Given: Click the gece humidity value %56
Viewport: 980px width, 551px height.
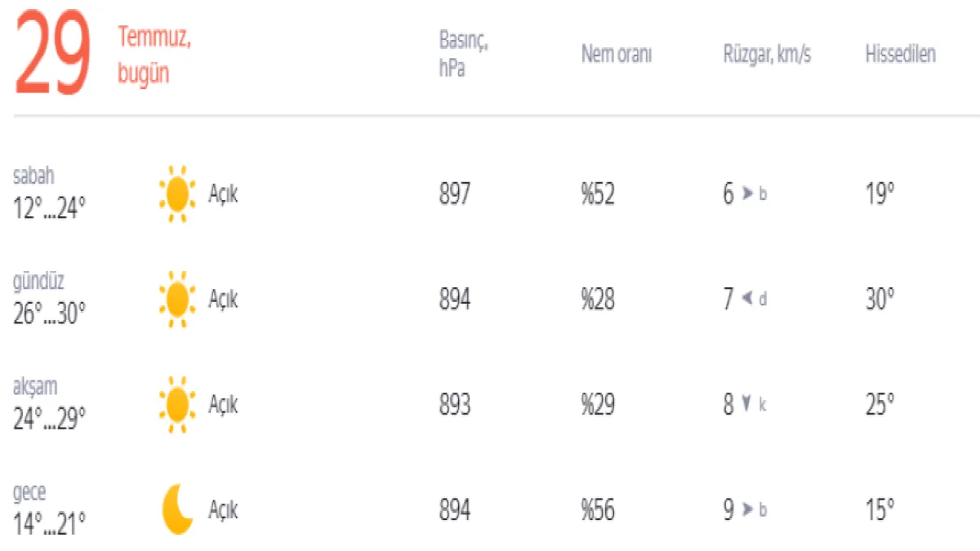Looking at the screenshot, I should point(598,510).
